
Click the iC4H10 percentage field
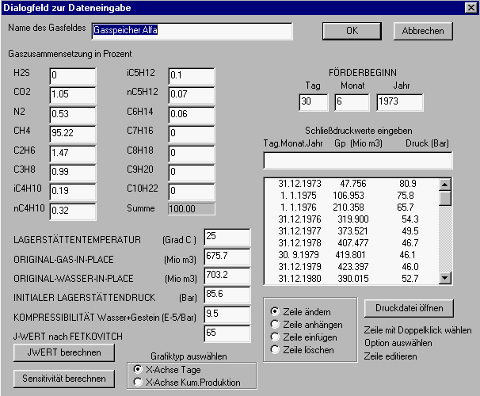click(x=73, y=192)
